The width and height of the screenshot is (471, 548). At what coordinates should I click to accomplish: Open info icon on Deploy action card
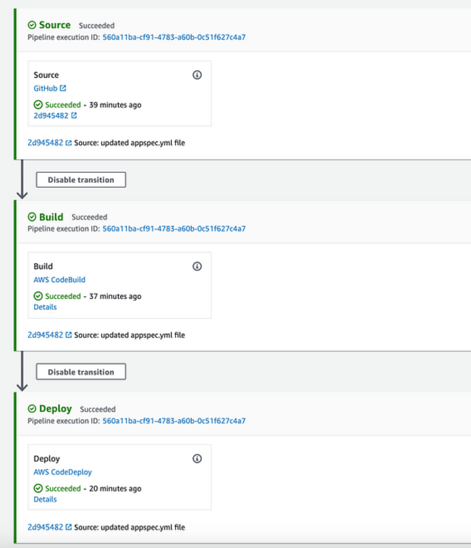[x=197, y=459]
